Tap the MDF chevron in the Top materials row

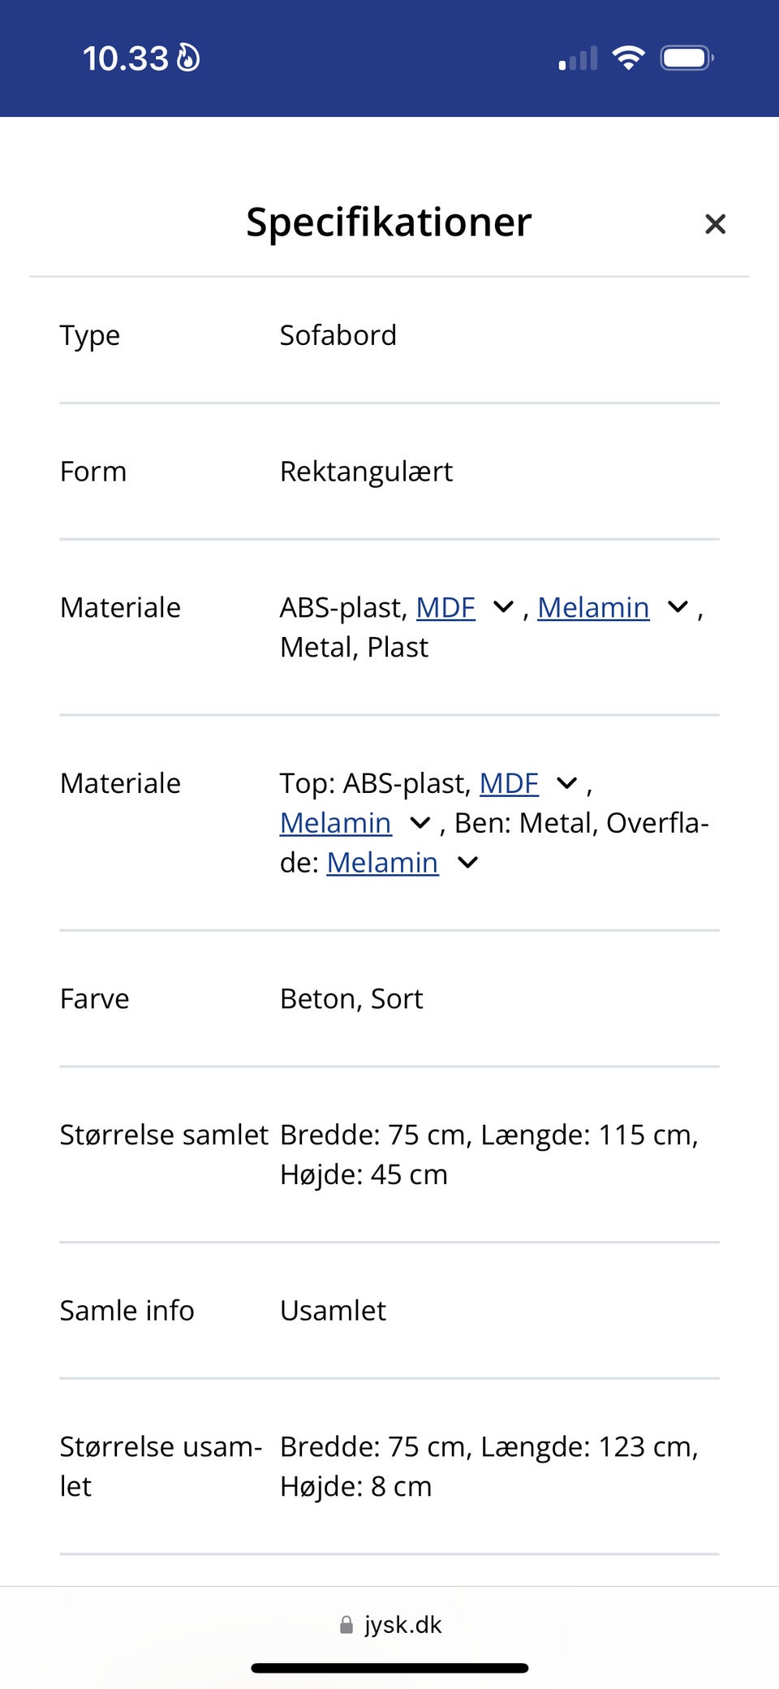point(566,783)
